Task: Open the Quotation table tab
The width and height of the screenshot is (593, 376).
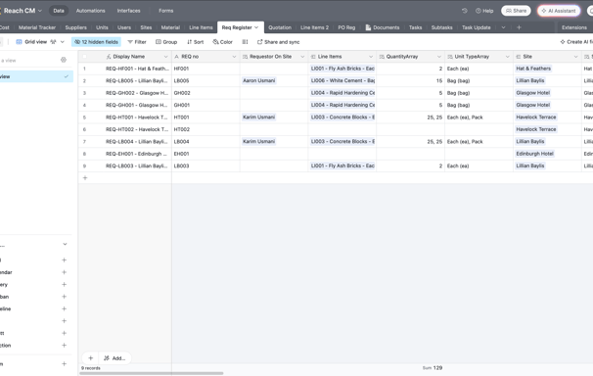Action: pos(280,27)
